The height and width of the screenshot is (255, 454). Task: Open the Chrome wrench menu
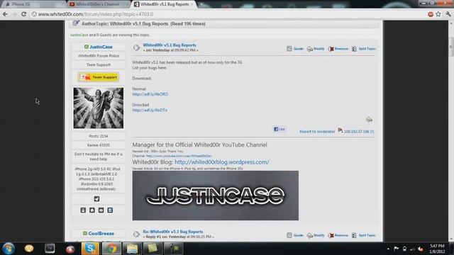(x=448, y=14)
